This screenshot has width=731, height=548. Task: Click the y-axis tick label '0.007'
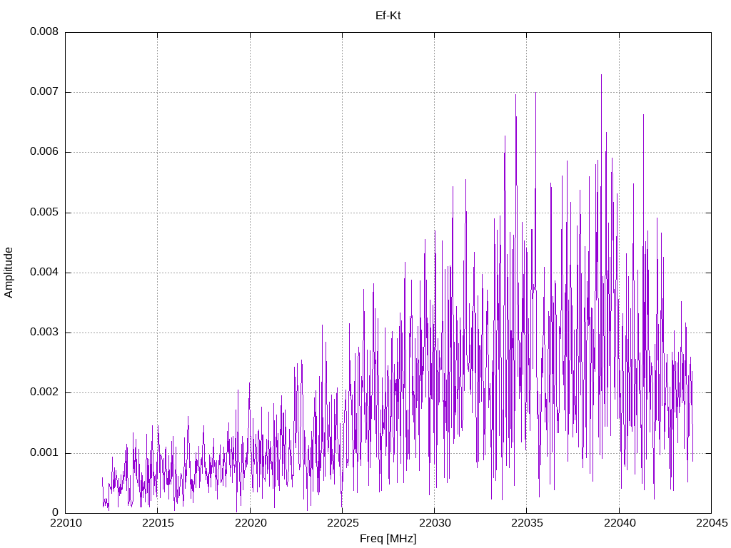click(x=44, y=92)
